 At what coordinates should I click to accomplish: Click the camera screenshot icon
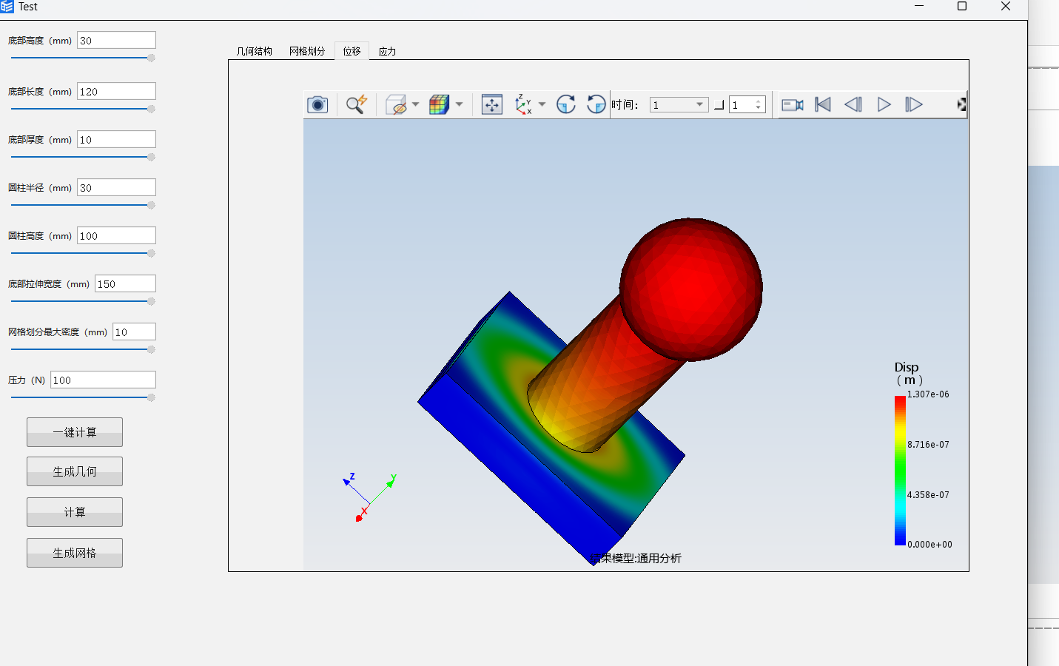pyautogui.click(x=317, y=104)
